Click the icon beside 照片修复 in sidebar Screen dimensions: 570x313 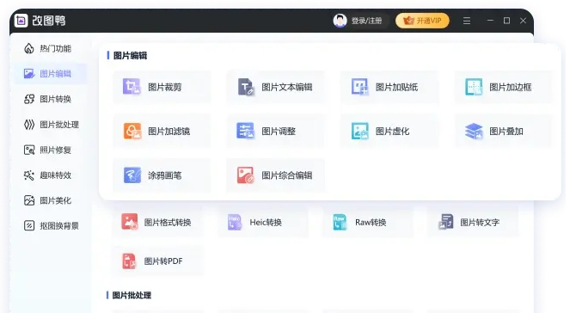pos(29,150)
